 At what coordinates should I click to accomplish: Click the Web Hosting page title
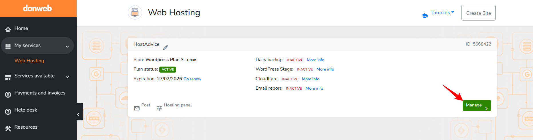(x=174, y=13)
